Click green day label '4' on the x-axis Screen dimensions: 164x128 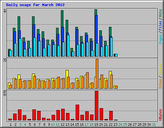[25, 124]
